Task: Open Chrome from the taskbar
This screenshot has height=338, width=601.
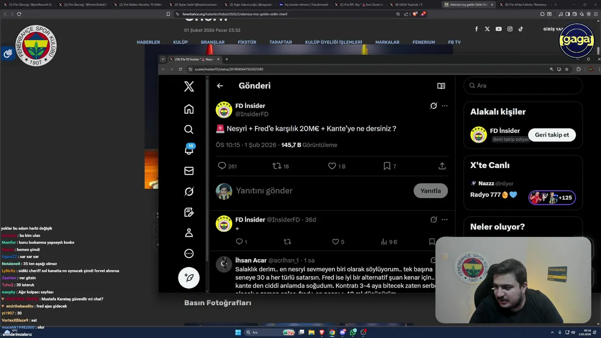Action: click(332, 332)
